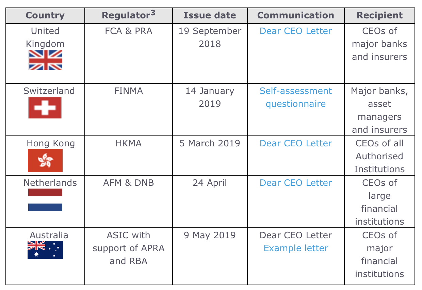This screenshot has width=422, height=290.
Task: Open the UK Dear CEO Letter link
Action: coord(295,31)
